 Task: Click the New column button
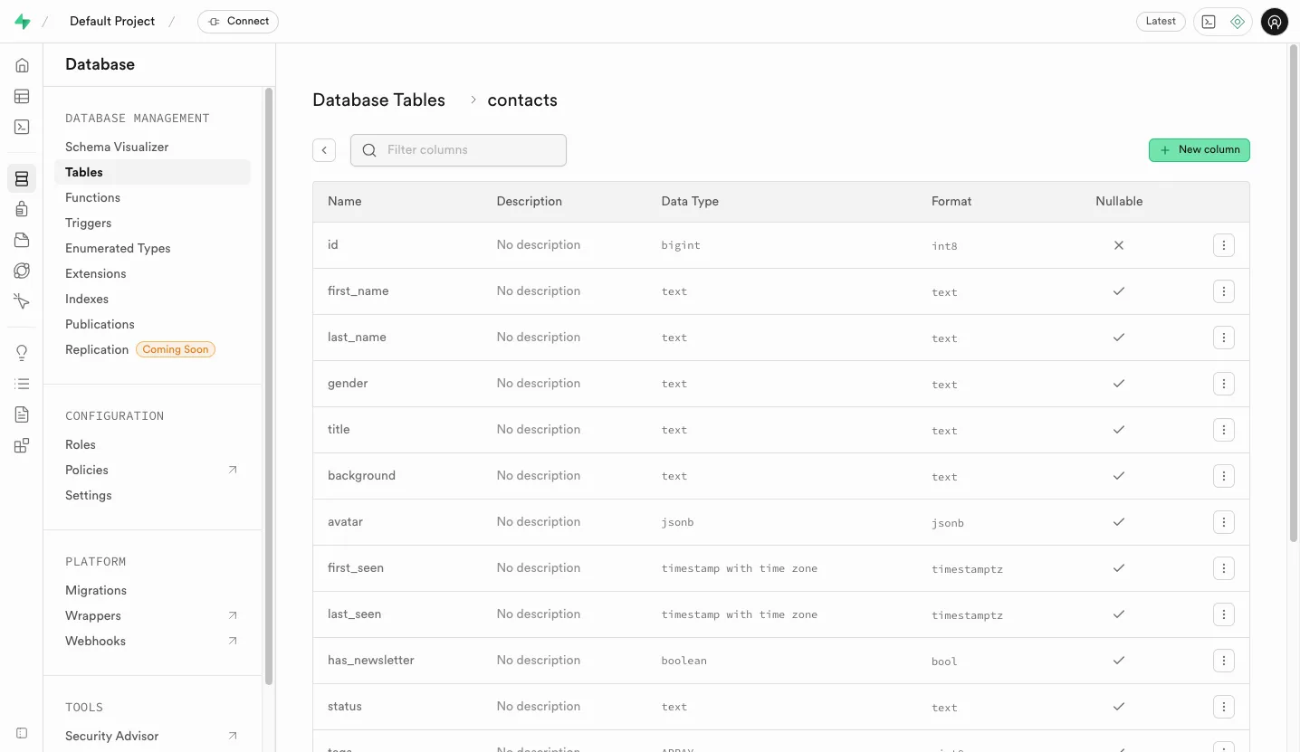click(1199, 150)
